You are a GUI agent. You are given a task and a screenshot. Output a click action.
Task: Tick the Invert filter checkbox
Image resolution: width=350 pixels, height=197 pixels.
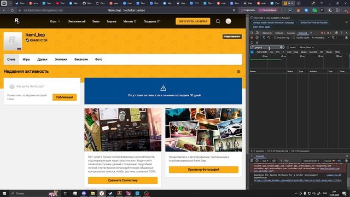pos(288,48)
